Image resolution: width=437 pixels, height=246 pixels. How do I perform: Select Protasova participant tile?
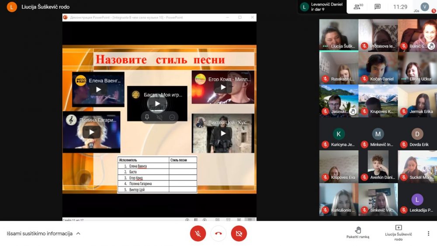click(378, 35)
